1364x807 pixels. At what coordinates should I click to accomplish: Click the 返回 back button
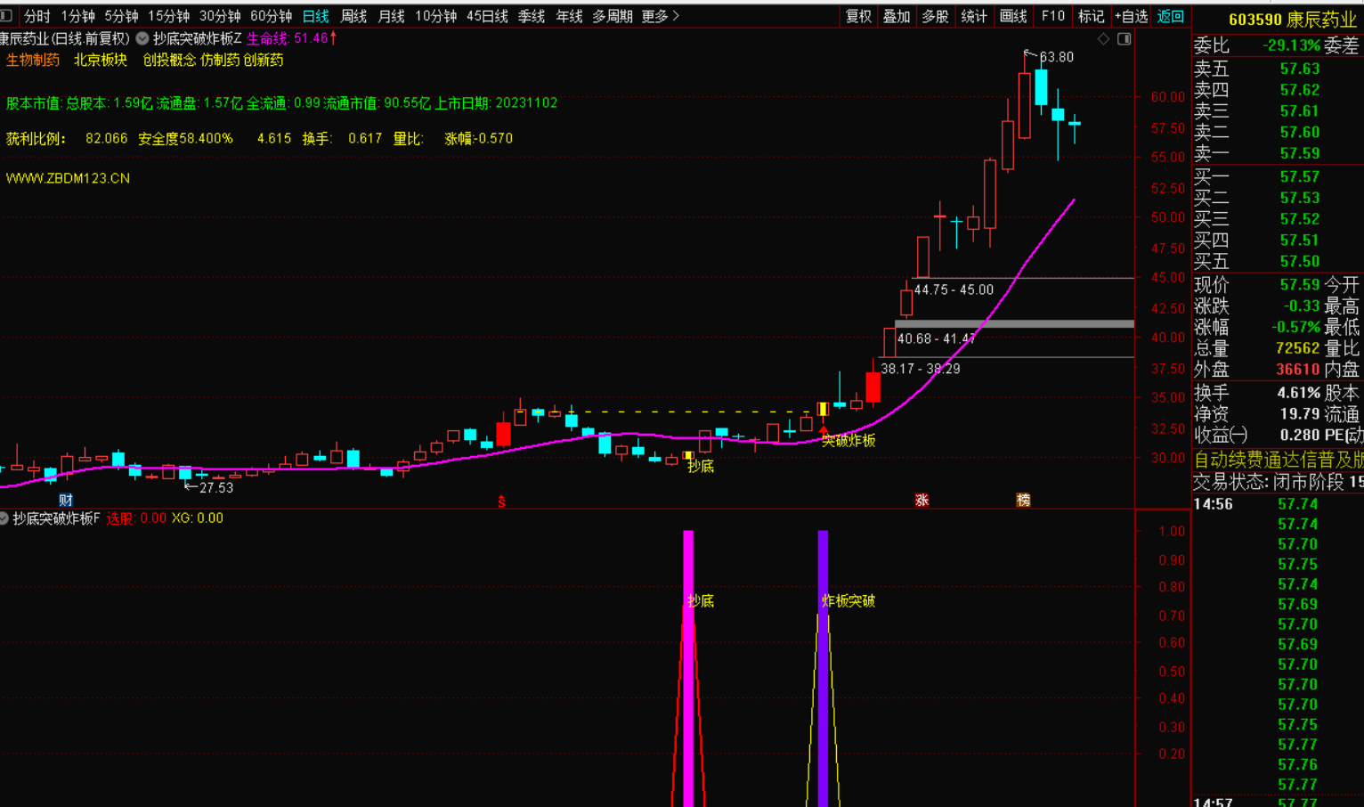1170,16
